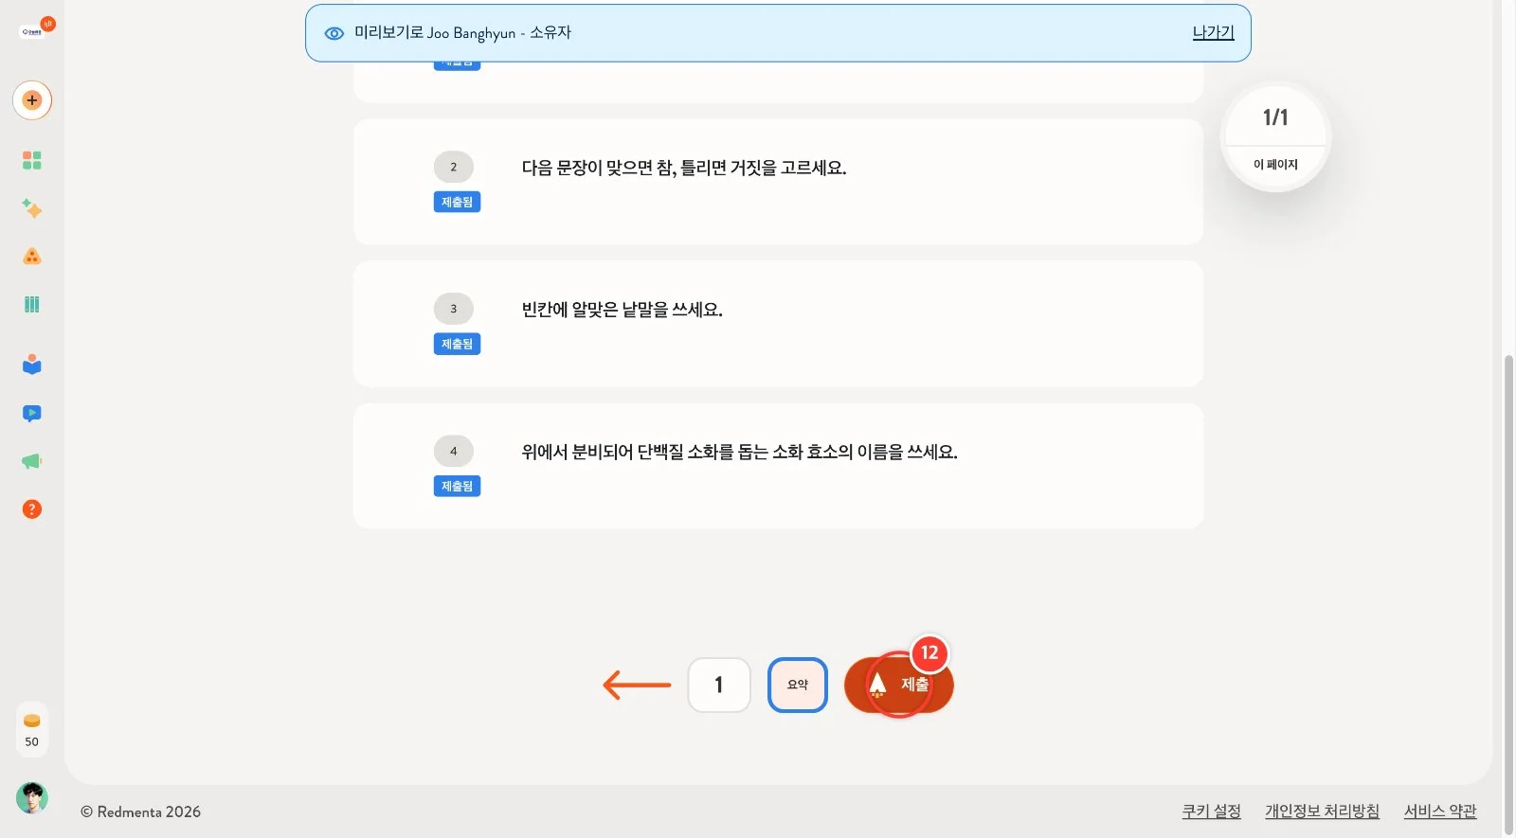Screen dimensions: 1516x838
Task: Click the 1/1 이 페이지 progress indicator
Action: [1275, 138]
